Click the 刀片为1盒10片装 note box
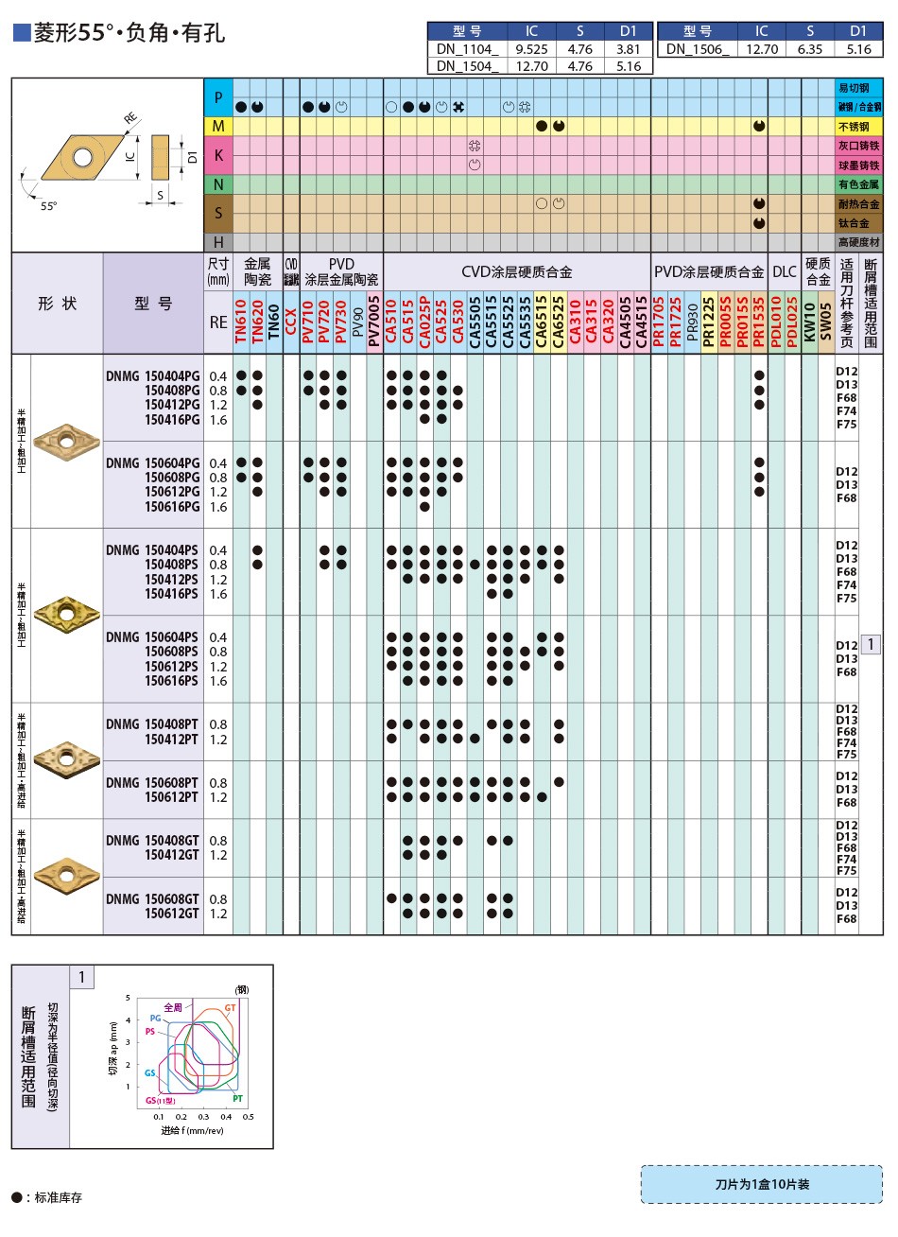 click(x=762, y=1184)
